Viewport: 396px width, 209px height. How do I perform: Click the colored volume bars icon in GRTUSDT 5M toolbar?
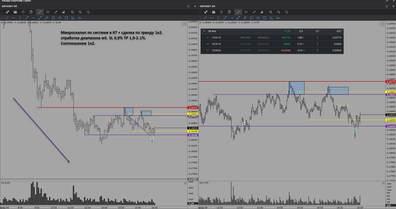coord(63,12)
